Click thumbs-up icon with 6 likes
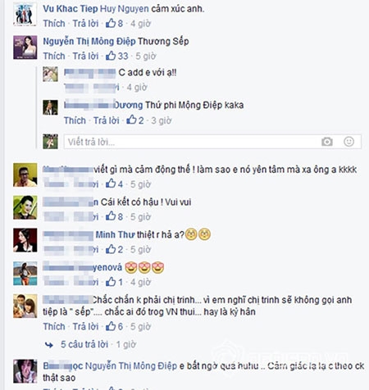The image size is (369, 390). (111, 326)
